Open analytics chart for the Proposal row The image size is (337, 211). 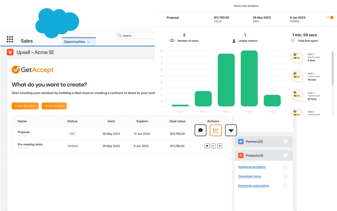click(216, 130)
